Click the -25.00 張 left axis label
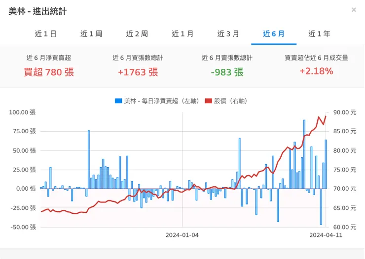Screen dimensions: 365x259 23,208
